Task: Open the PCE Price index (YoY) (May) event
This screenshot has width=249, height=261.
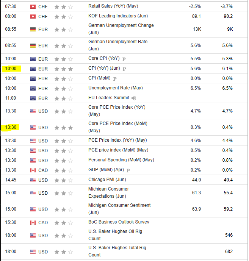Action: 117,140
